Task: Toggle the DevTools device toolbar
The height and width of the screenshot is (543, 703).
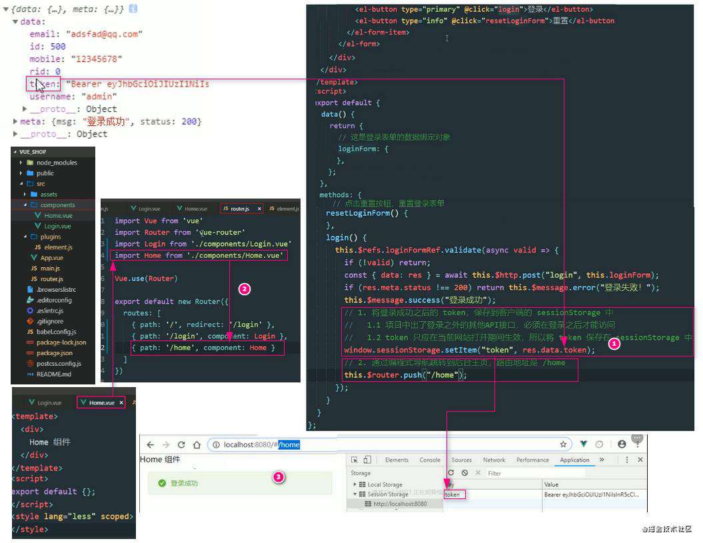Action: click(367, 460)
